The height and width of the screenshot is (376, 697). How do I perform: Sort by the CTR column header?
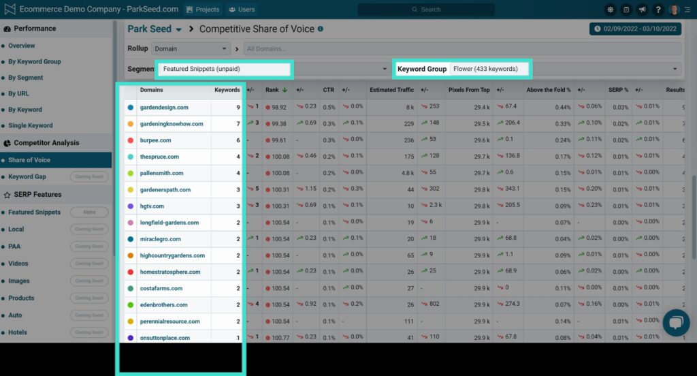[329, 90]
